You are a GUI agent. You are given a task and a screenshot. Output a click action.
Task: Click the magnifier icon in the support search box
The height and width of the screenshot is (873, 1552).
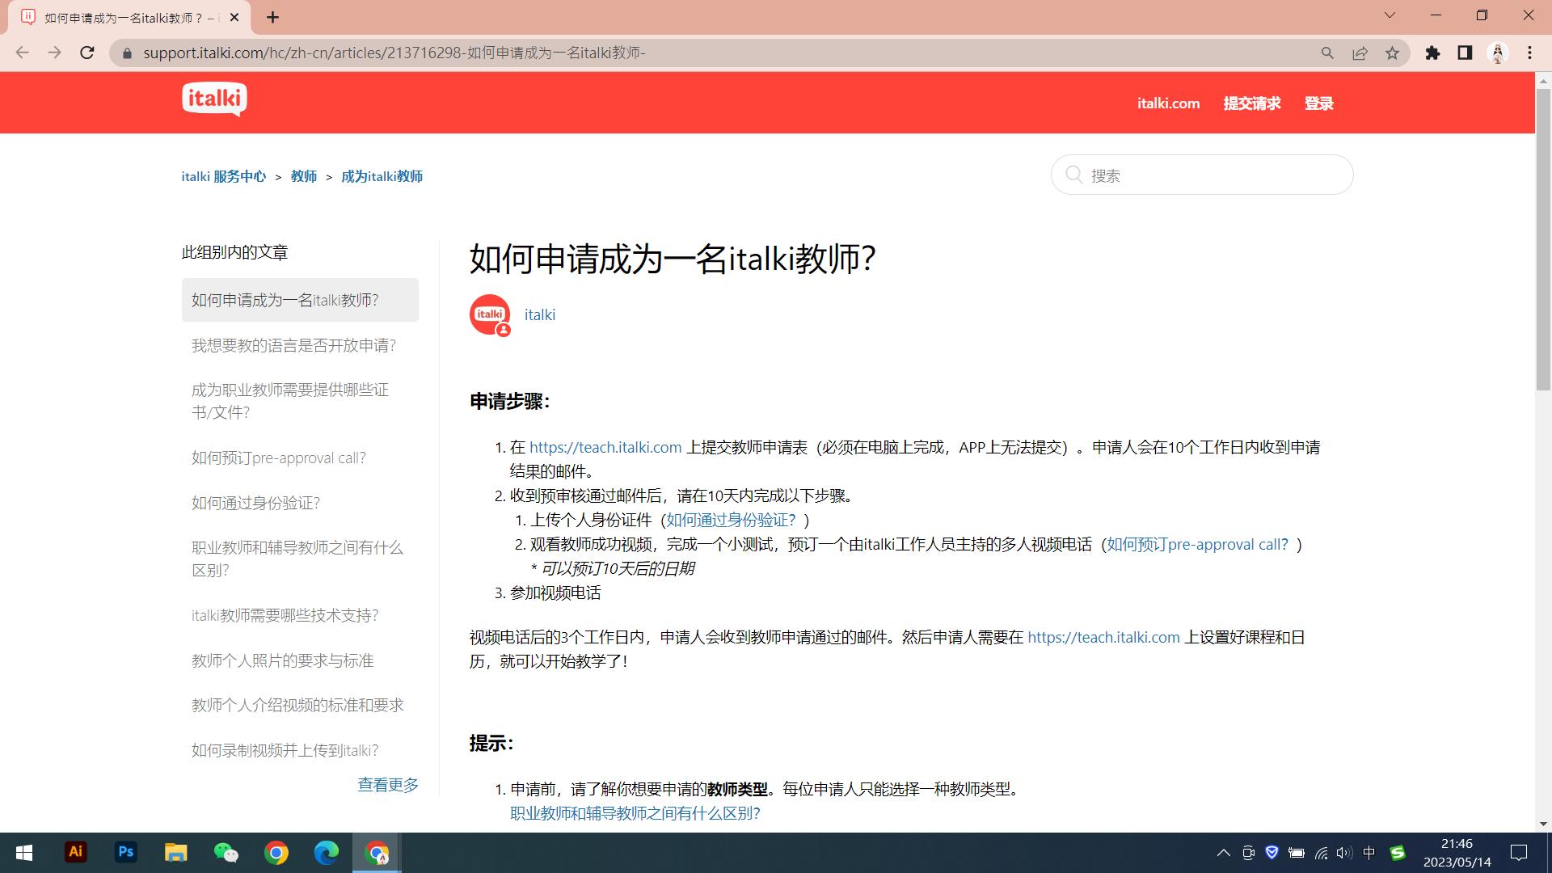(x=1074, y=175)
